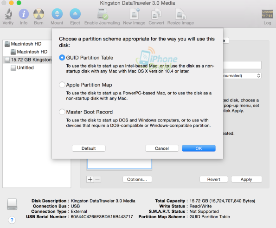Select 15.72 GB Kingston disk in sidebar
The image size is (276, 228).
27,60
